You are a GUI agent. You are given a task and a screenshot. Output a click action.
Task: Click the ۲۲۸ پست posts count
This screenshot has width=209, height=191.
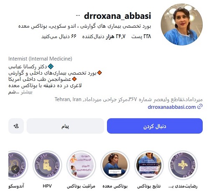(141, 36)
